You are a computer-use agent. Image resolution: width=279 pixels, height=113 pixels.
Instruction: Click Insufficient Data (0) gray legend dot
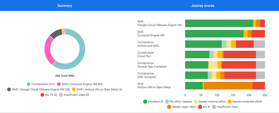(x=61, y=95)
